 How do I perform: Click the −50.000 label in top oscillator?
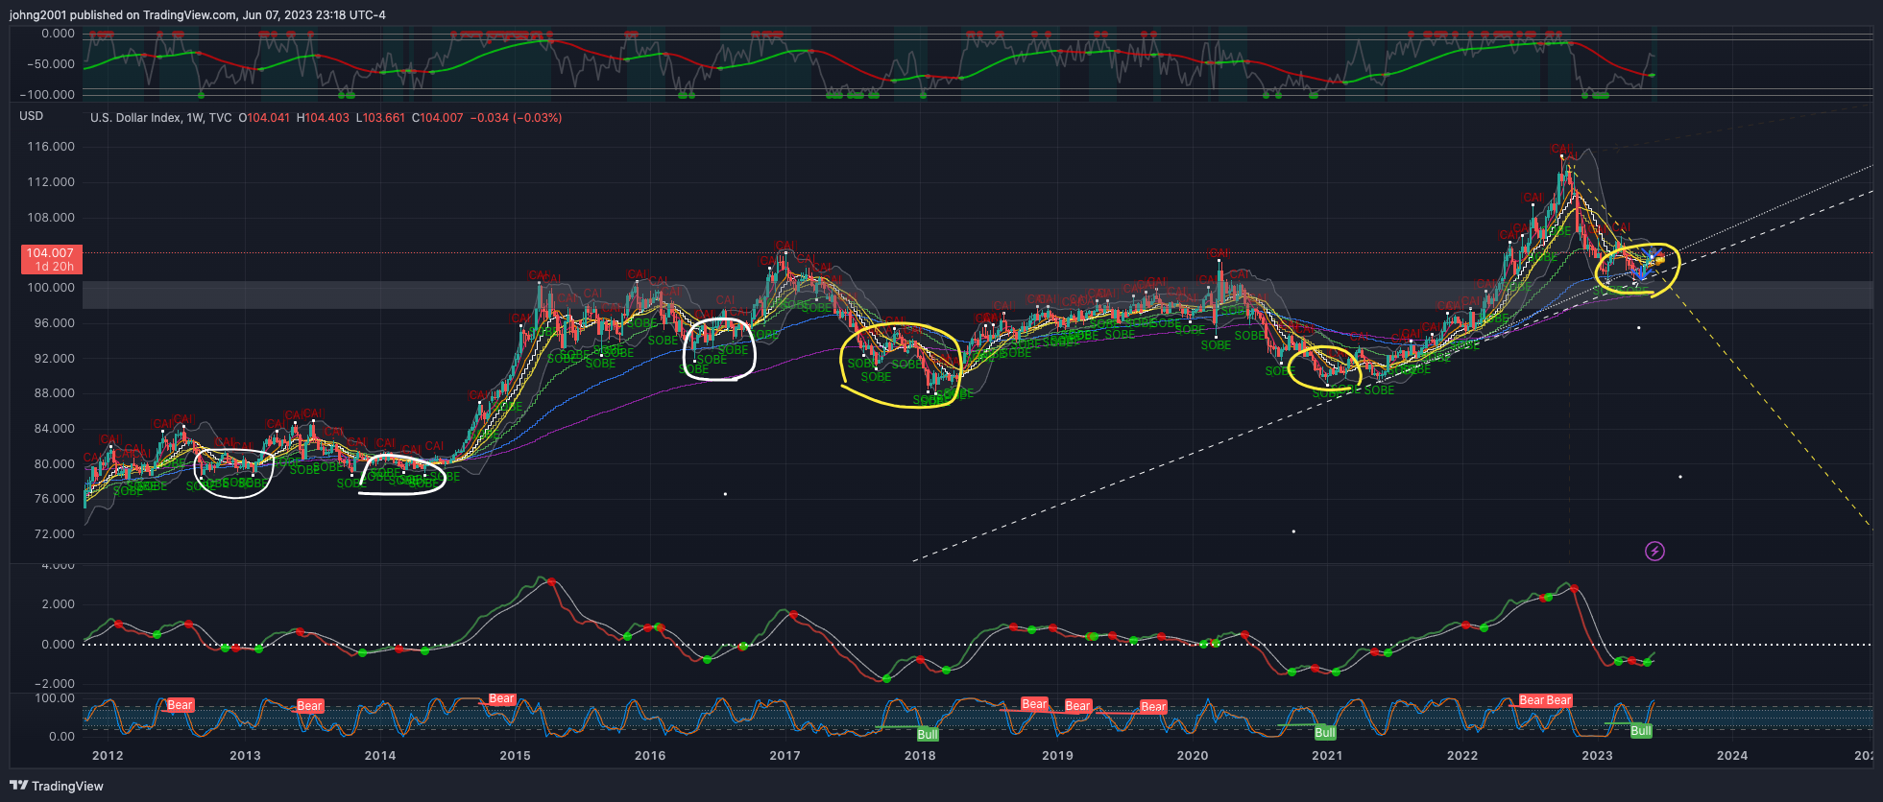[50, 64]
